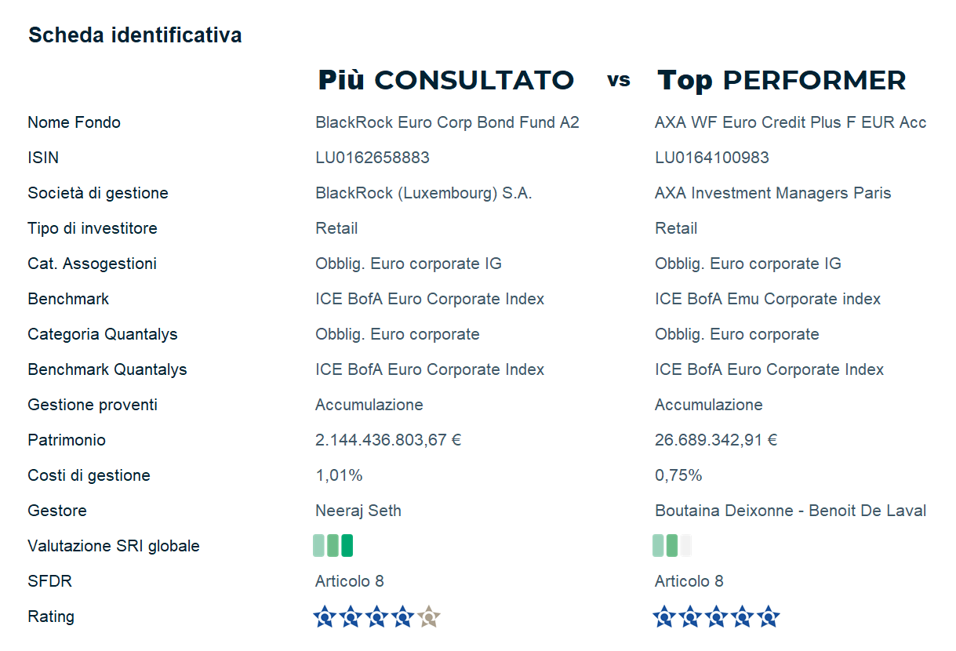
Task: Click the ICE BofA Emu Corporate index benchmark
Action: pyautogui.click(x=768, y=299)
